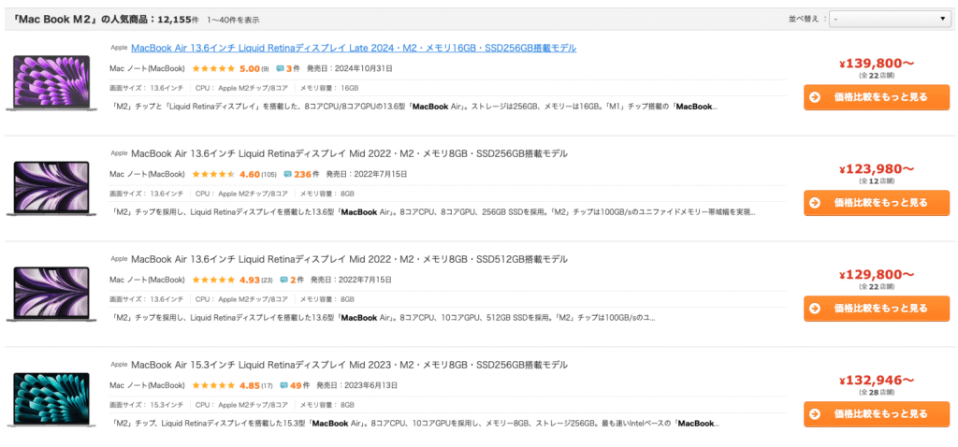Click release date 発売日：2024年10月31日
958x447 pixels.
pos(350,68)
